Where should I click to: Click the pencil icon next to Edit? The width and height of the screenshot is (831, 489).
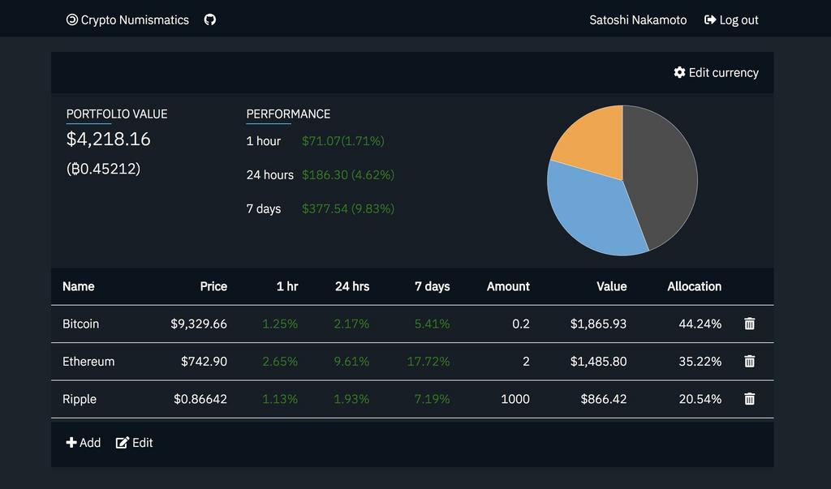[x=123, y=443]
